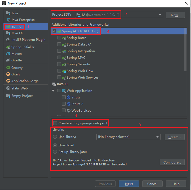The width and height of the screenshot is (191, 190).
Task: Click the Java folder icon in sidebar
Action: click(x=8, y=13)
